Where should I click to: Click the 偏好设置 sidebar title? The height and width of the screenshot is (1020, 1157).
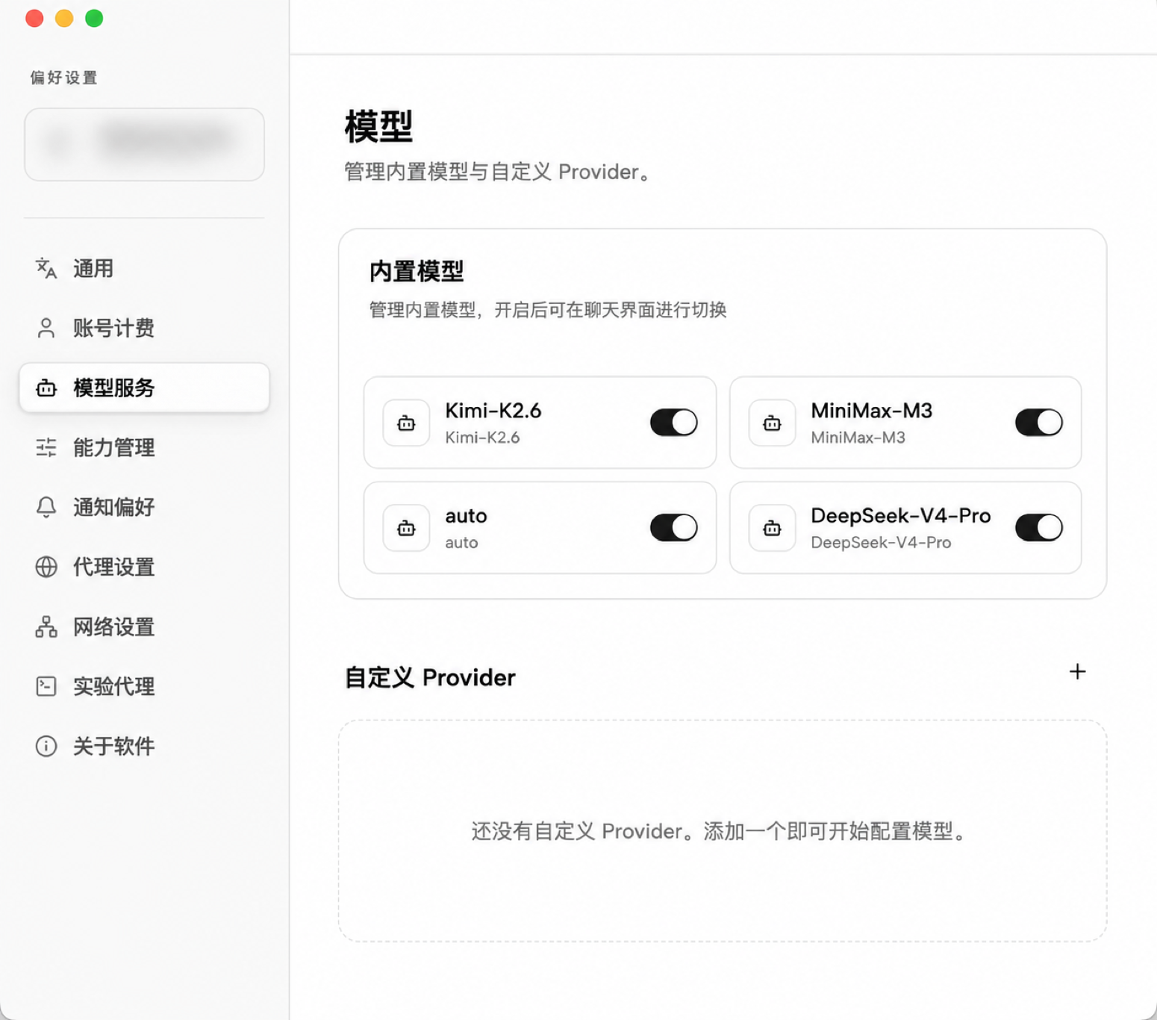pyautogui.click(x=64, y=78)
